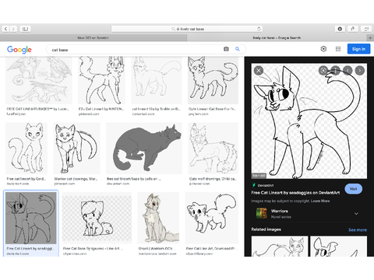Click the Google logo

point(19,49)
